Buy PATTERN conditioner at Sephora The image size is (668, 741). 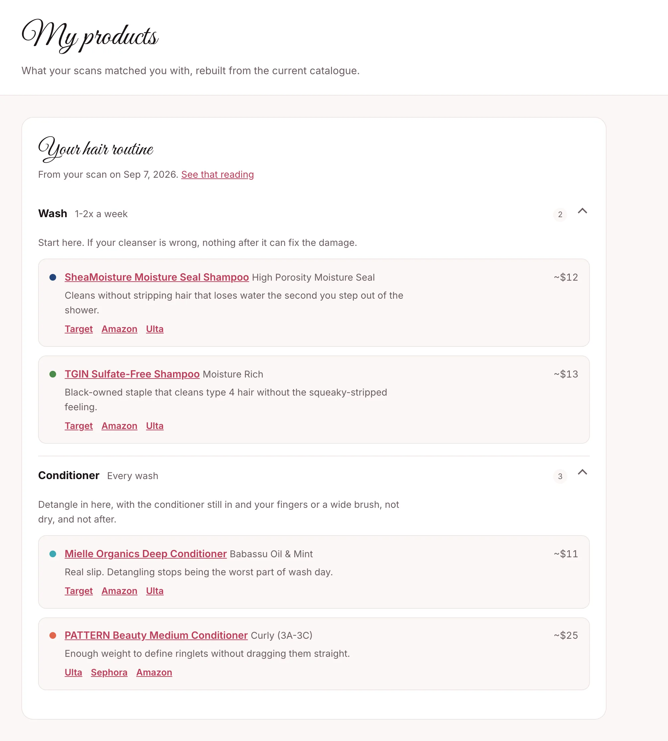(109, 672)
